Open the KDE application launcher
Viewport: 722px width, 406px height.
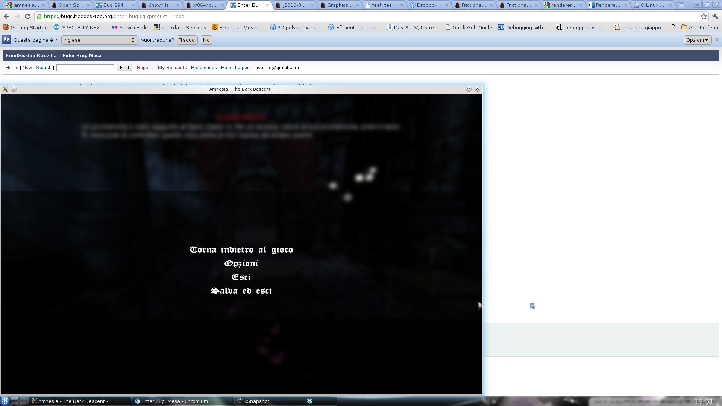[x=5, y=401]
